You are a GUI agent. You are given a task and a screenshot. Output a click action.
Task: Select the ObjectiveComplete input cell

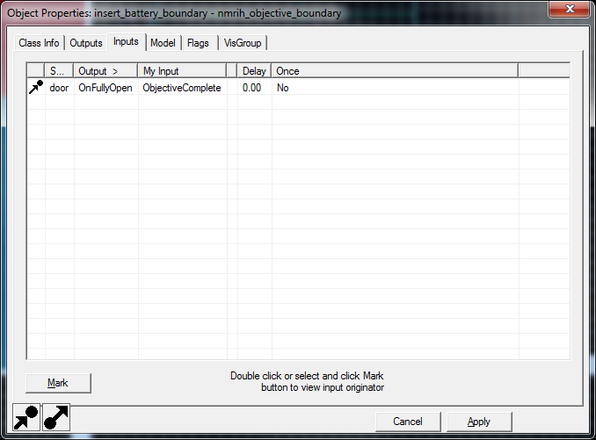coord(182,88)
